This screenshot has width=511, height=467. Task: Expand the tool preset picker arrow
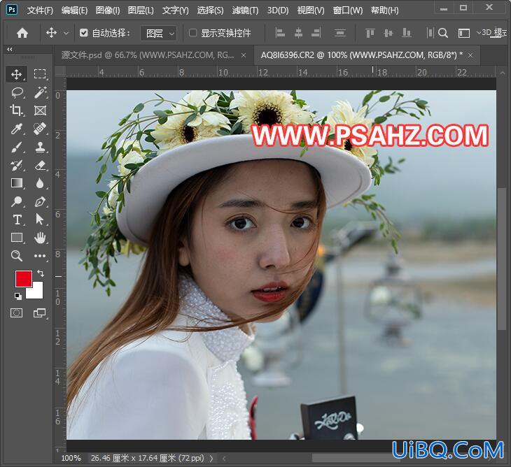(x=66, y=33)
